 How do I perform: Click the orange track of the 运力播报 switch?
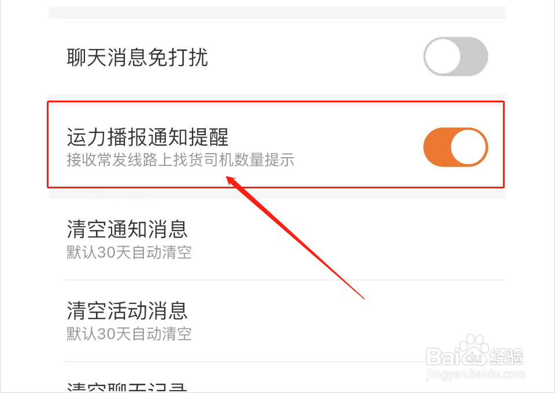point(437,147)
